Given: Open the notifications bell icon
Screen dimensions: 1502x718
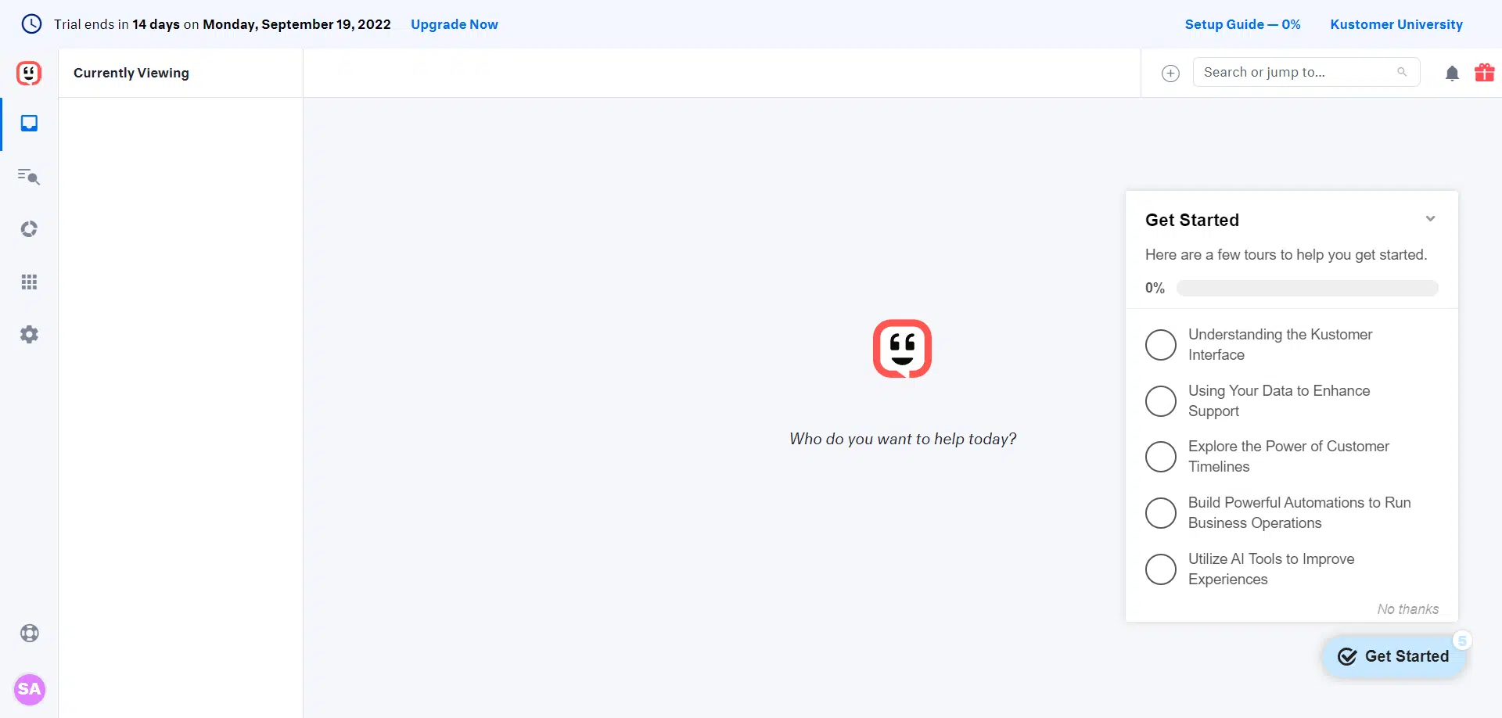Looking at the screenshot, I should pos(1452,74).
